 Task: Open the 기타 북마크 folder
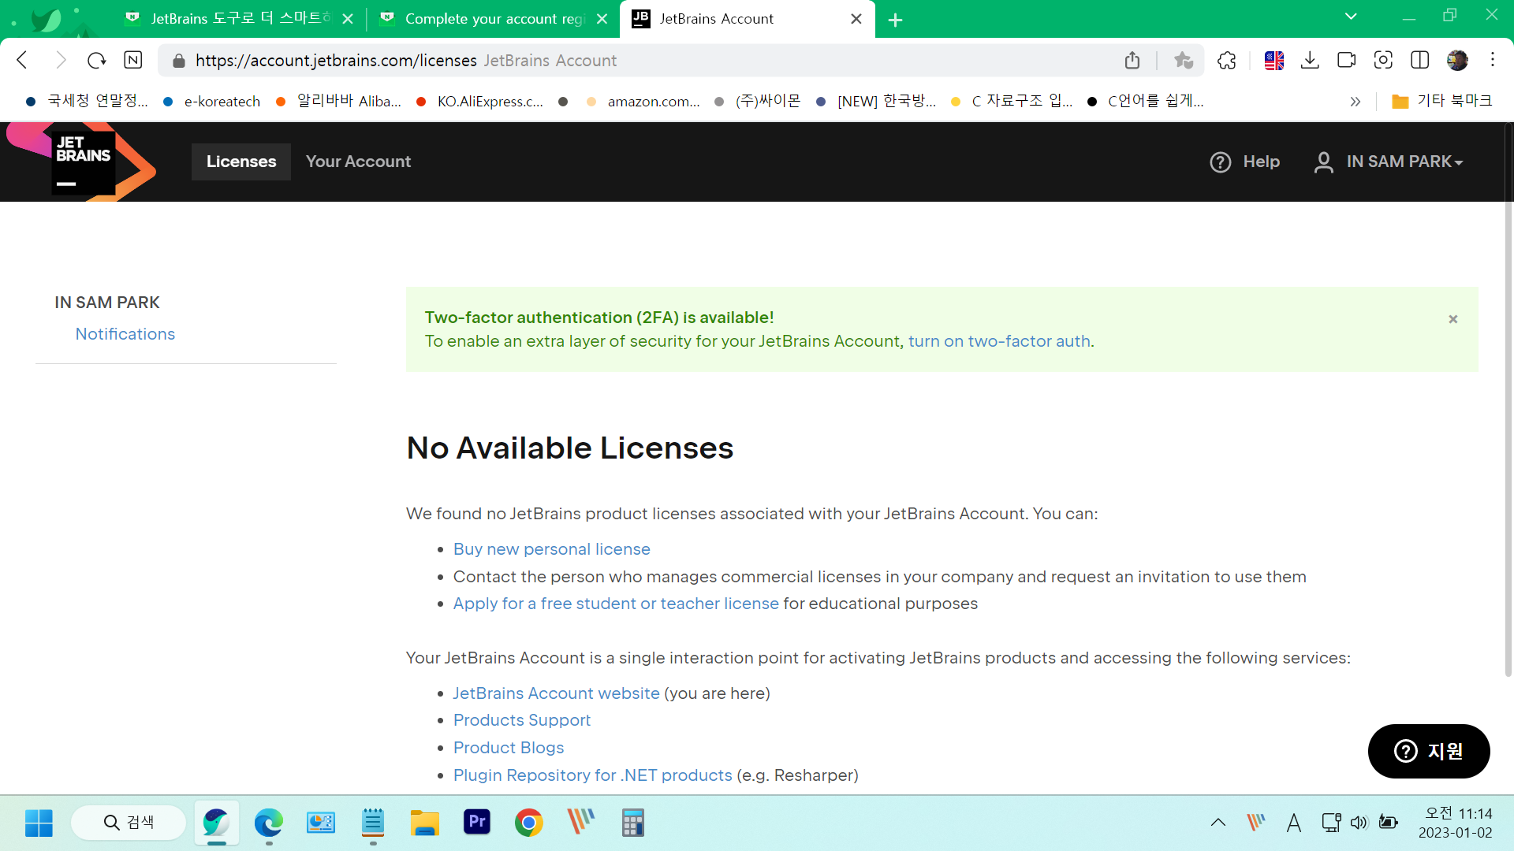click(x=1442, y=101)
